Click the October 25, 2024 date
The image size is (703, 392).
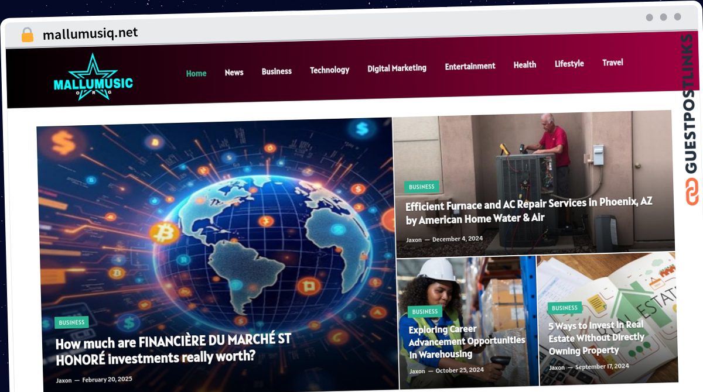(x=460, y=370)
